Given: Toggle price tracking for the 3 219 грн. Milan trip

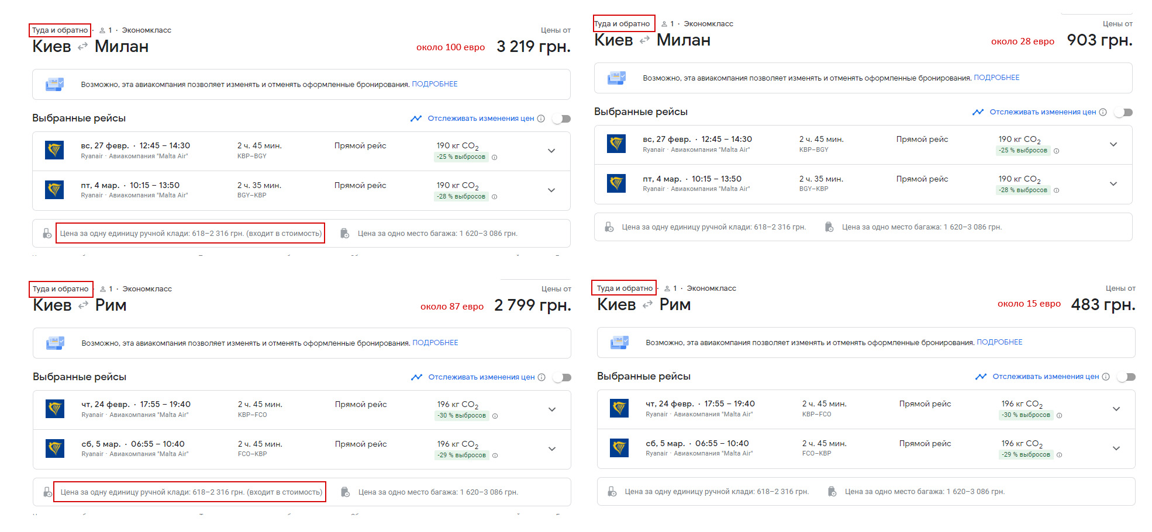Looking at the screenshot, I should (562, 119).
